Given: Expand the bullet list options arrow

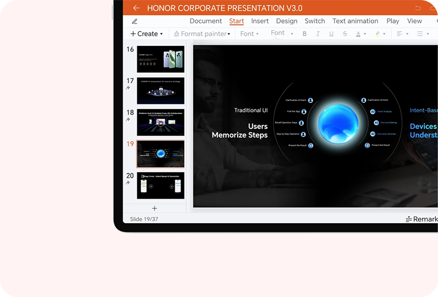Looking at the screenshot, I should (x=428, y=34).
